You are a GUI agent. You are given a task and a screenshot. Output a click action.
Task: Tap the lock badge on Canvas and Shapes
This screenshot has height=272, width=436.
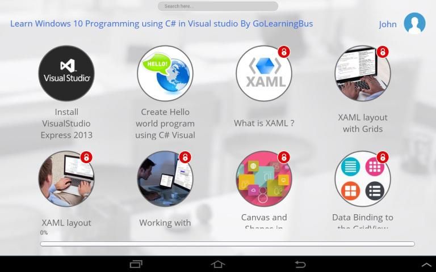click(284, 157)
